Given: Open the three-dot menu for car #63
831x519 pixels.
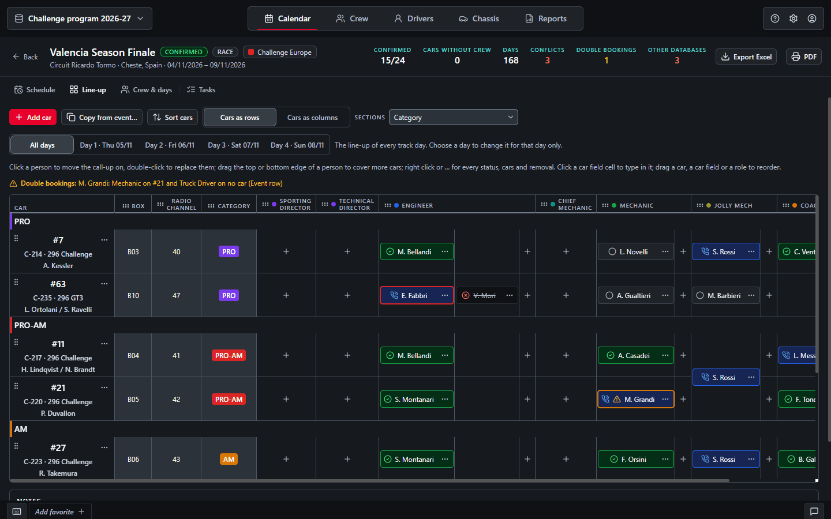Looking at the screenshot, I should pyautogui.click(x=104, y=284).
